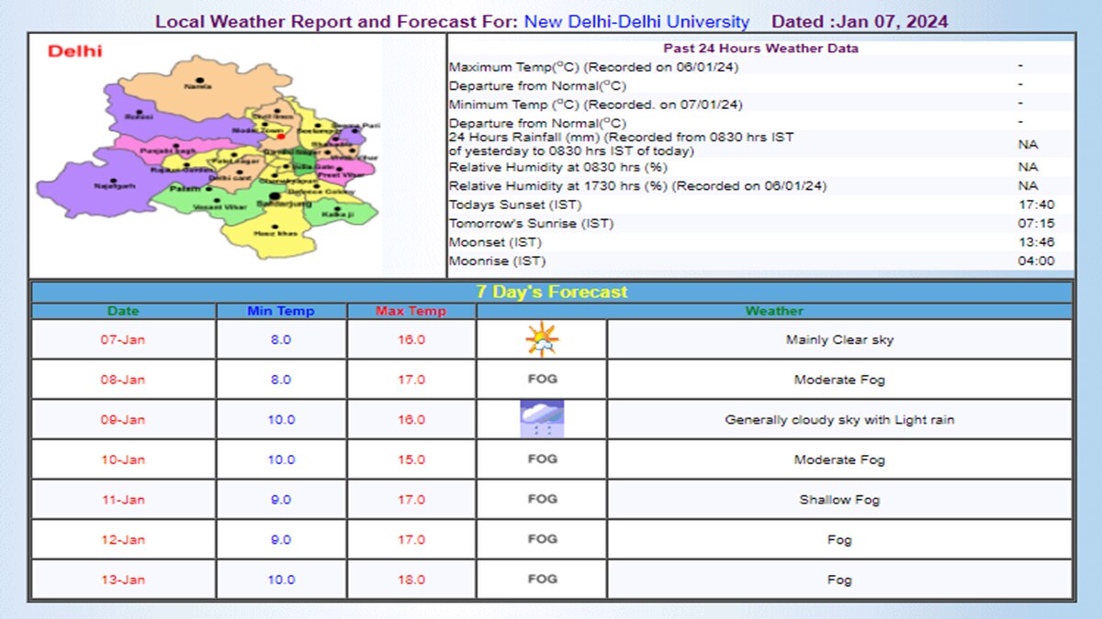Expand the Past 24 Hours Weather Data header

click(760, 48)
